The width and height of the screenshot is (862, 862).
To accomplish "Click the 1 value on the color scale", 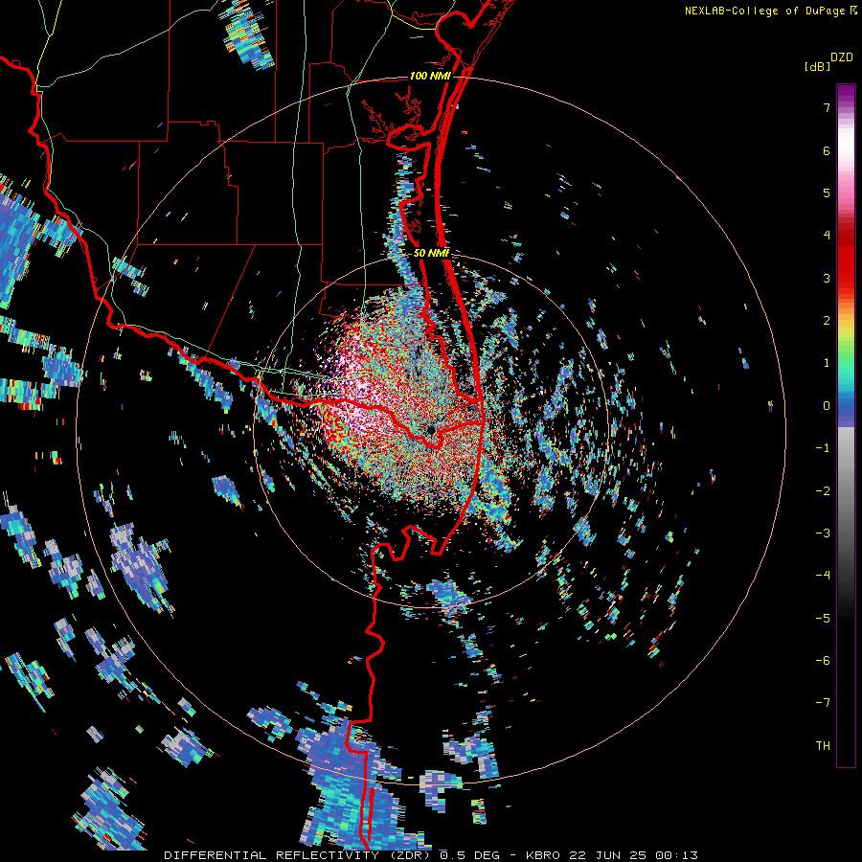I will (x=827, y=363).
